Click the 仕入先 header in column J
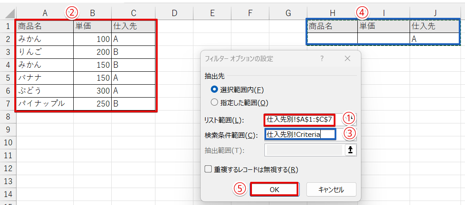 pos(434,26)
